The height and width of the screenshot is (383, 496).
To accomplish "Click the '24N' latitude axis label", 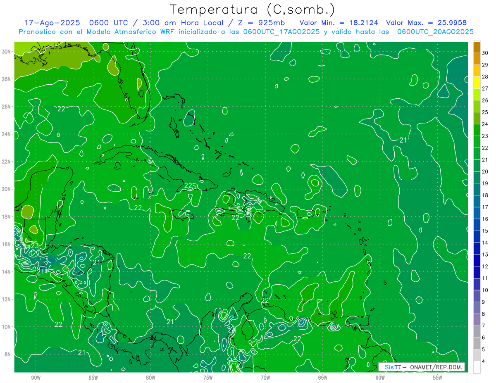I will (7, 134).
